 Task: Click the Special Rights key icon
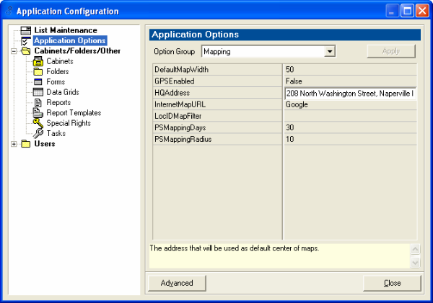pyautogui.click(x=38, y=123)
